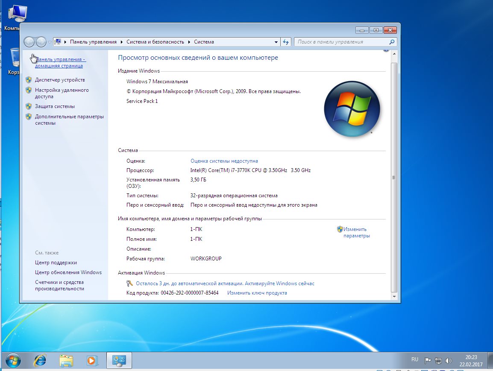Click the Intel Core i7-3770K processor text
The height and width of the screenshot is (371, 493).
coord(250,170)
